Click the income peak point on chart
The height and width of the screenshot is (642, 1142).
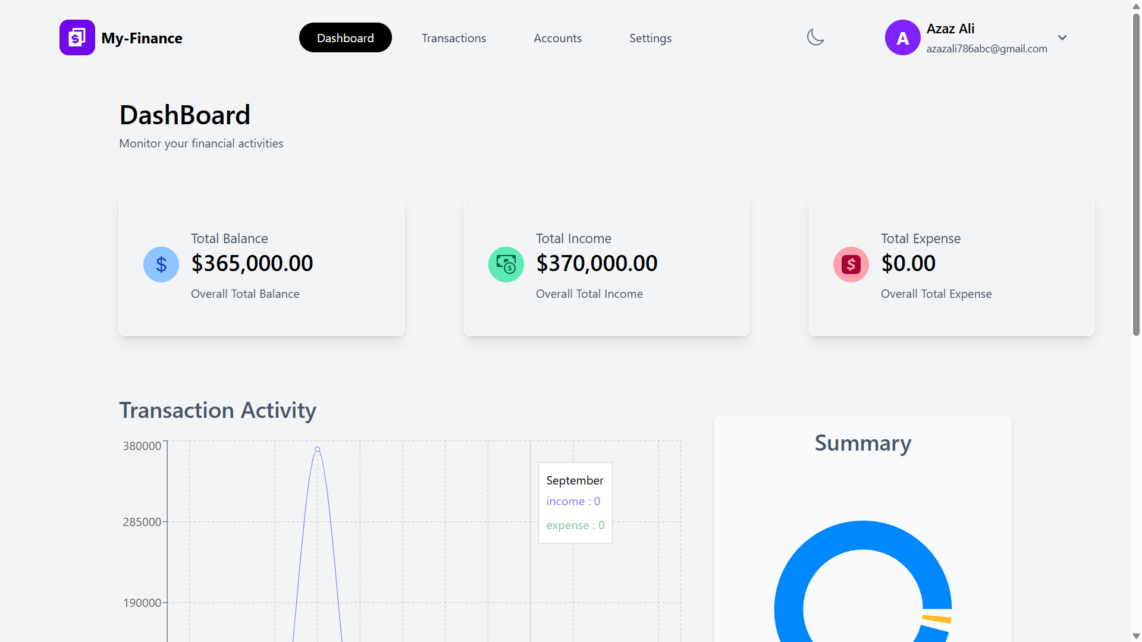318,449
